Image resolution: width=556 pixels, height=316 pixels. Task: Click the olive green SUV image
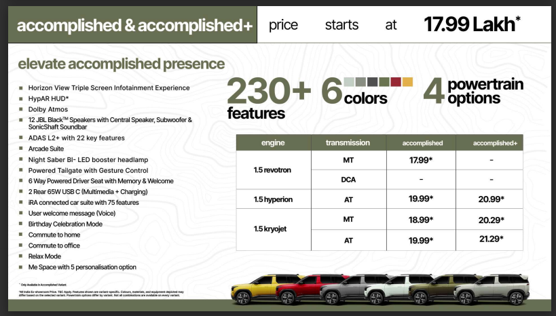point(436,290)
